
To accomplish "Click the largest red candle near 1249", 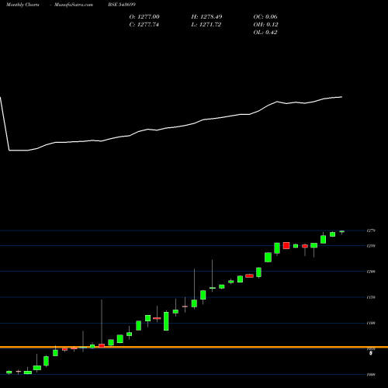I will click(286, 245).
